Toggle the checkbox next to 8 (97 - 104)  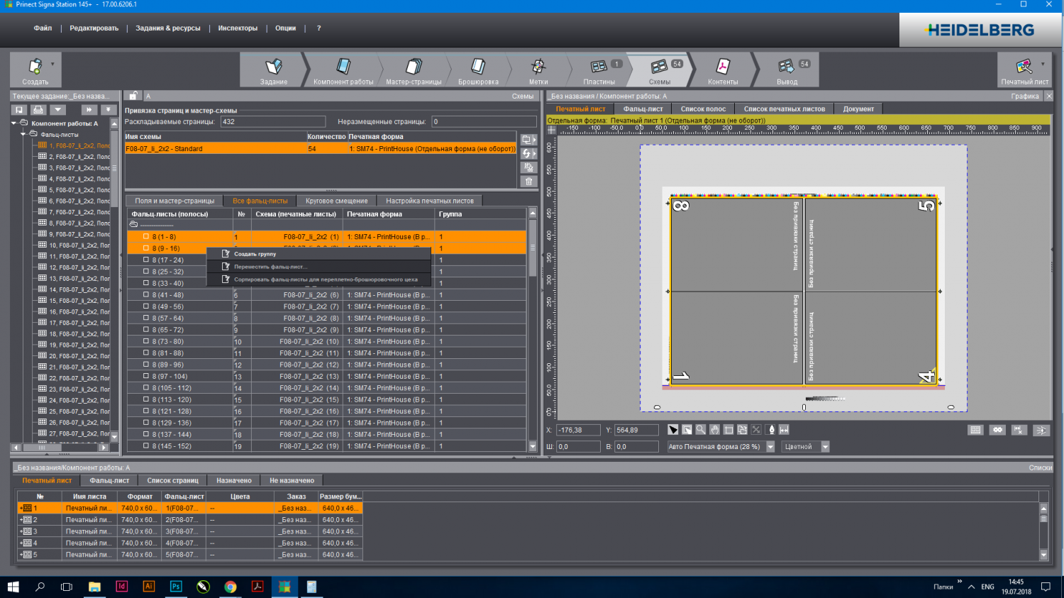coord(146,377)
